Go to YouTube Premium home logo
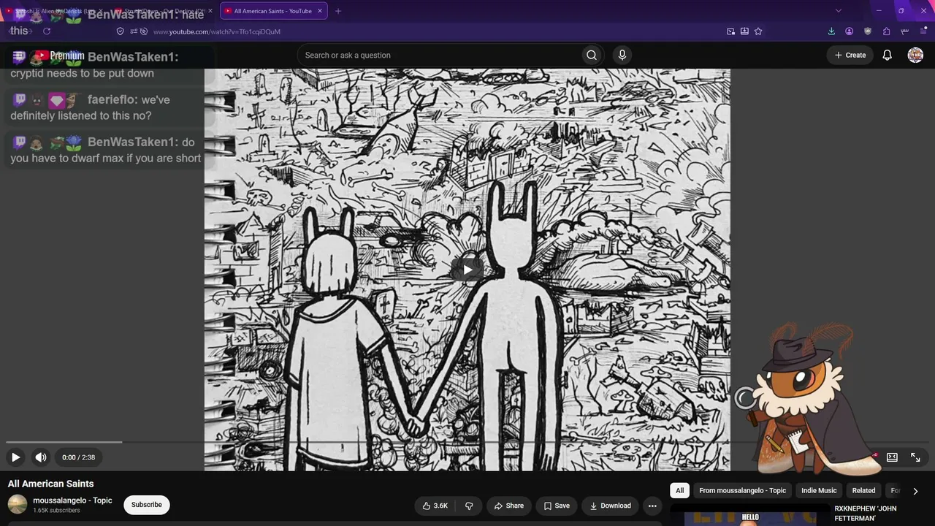Screen dimensions: 935x526 (x=59, y=56)
